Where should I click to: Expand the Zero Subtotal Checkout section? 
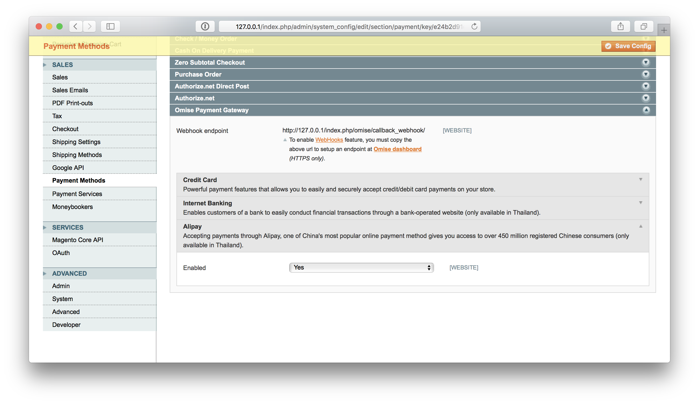point(412,62)
